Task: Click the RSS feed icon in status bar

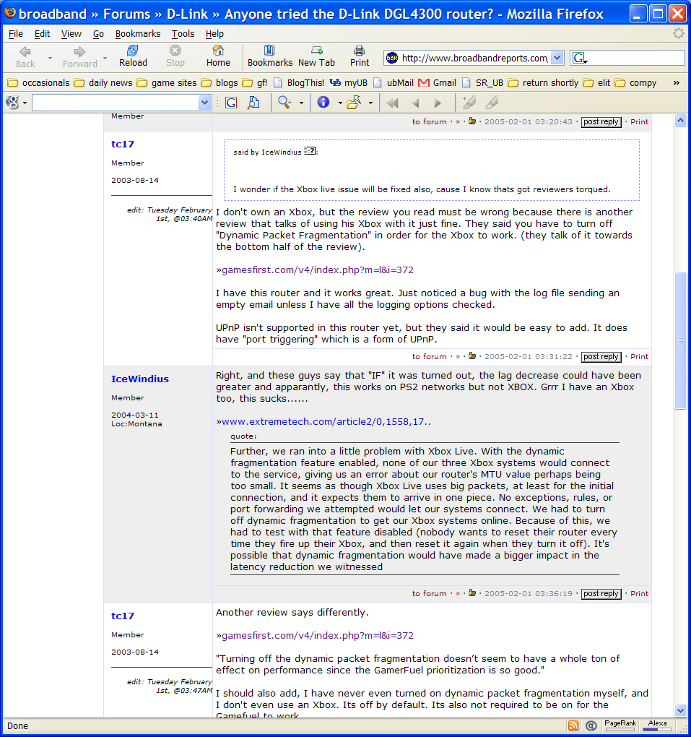Action: [573, 725]
